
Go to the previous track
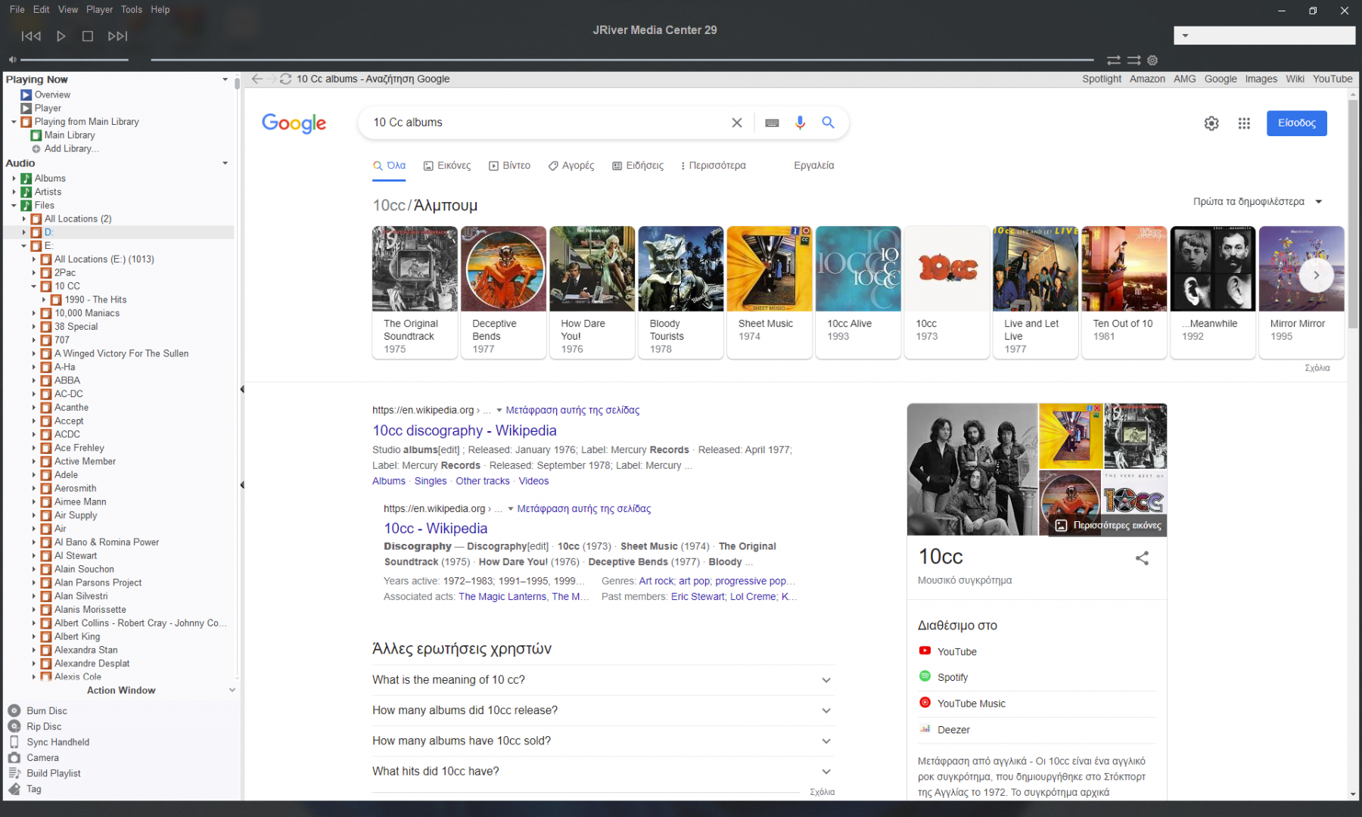pos(31,36)
